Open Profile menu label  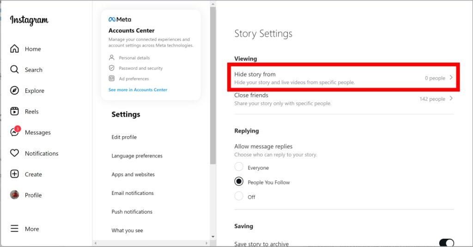pos(33,195)
